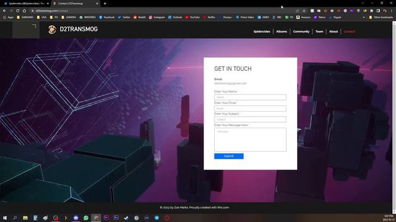This screenshot has height=222, width=396.
Task: Open the Netflix bookmark
Action: [209, 17]
